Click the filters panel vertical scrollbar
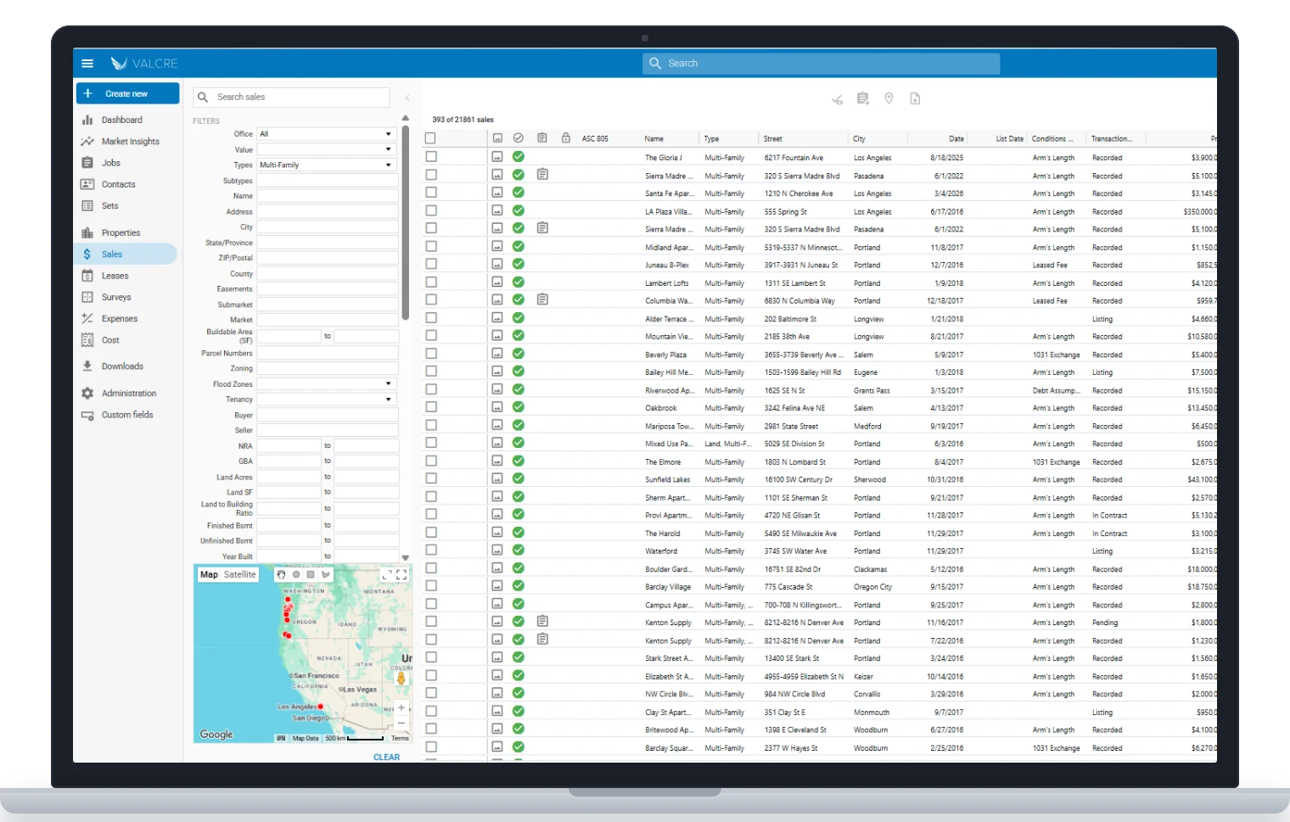This screenshot has width=1290, height=822. (406, 222)
